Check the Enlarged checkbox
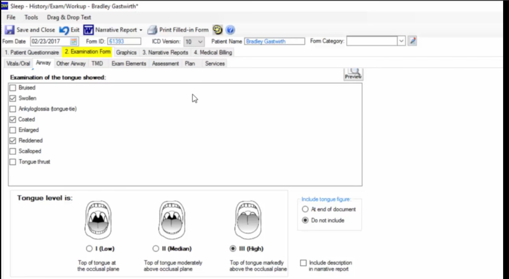Image resolution: width=509 pixels, height=279 pixels. (x=13, y=130)
